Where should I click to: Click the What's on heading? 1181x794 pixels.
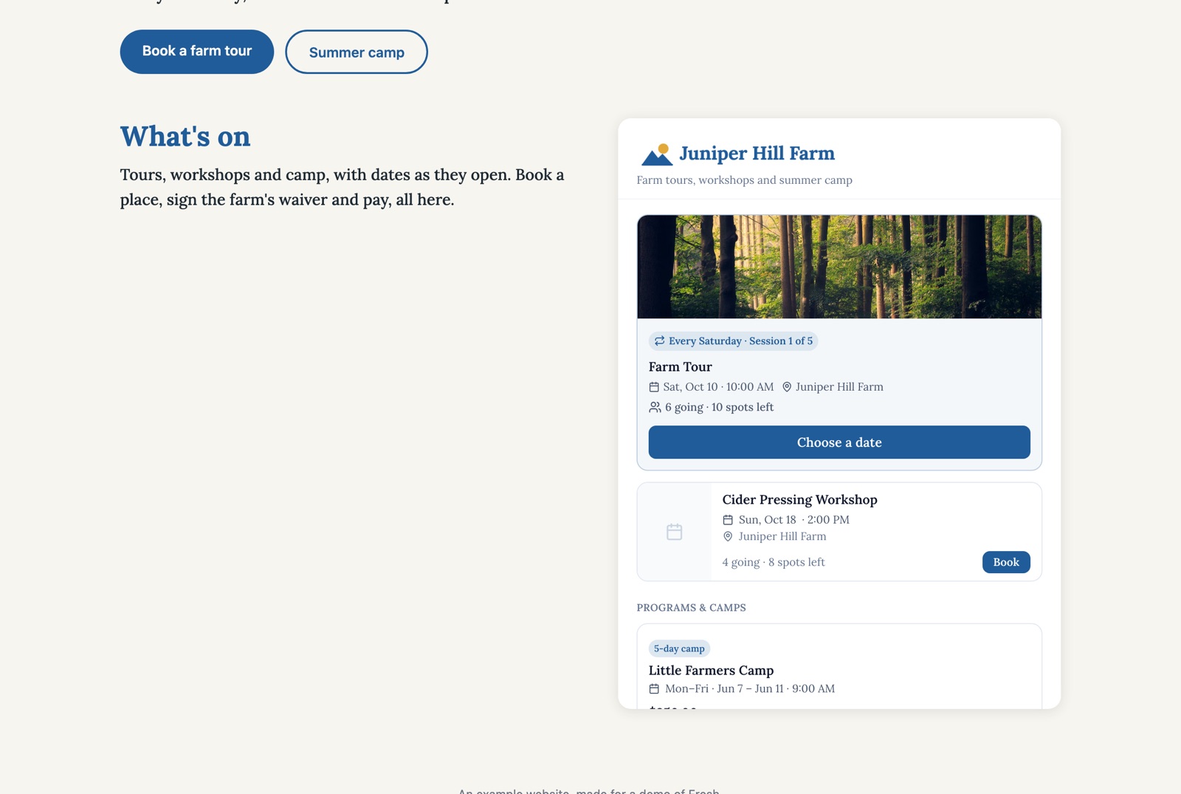pyautogui.click(x=185, y=137)
